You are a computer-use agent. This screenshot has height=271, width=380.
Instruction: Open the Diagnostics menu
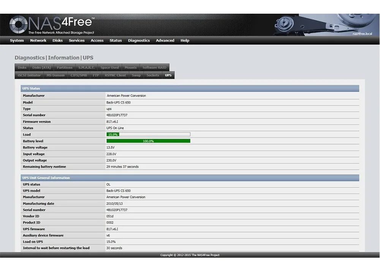[x=139, y=40]
